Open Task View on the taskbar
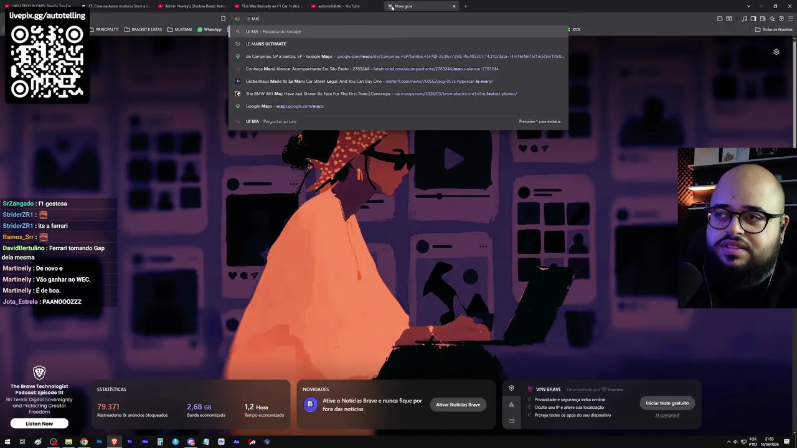The height and width of the screenshot is (448, 797). click(22, 442)
